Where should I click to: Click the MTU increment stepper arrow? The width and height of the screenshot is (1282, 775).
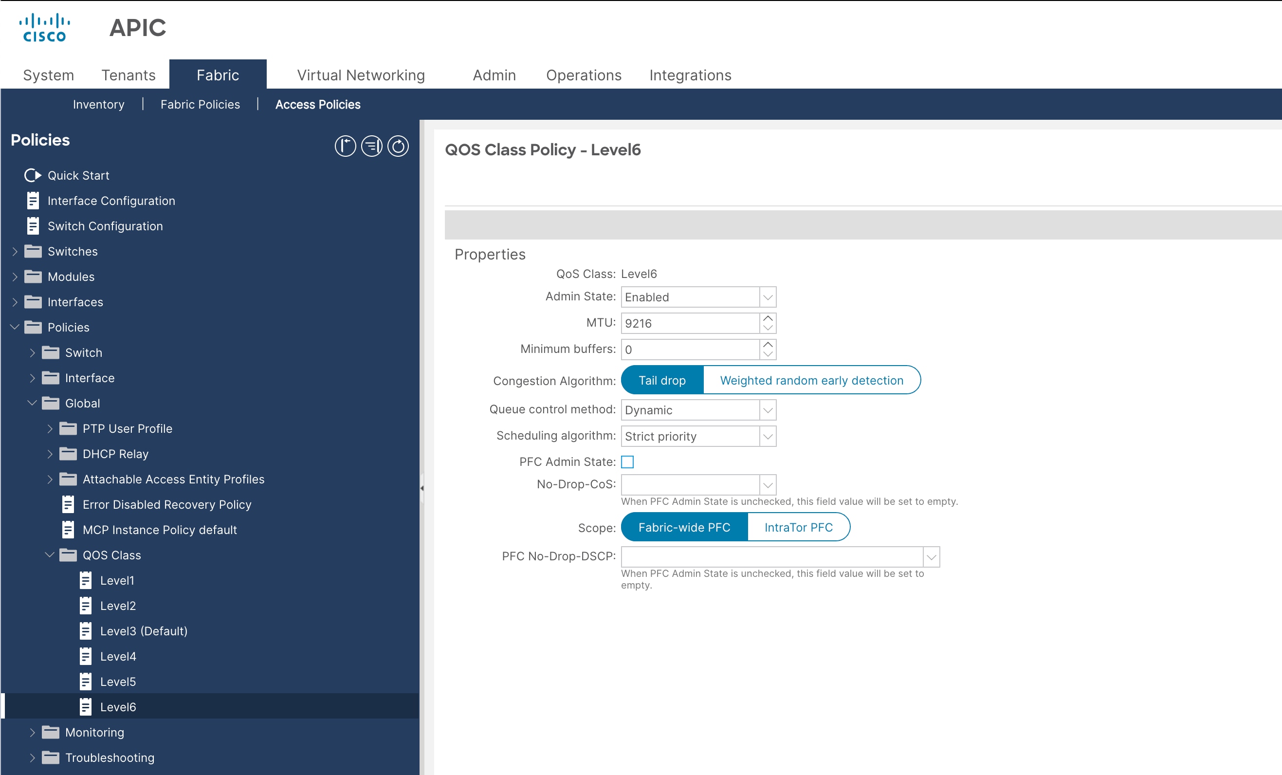pos(768,318)
